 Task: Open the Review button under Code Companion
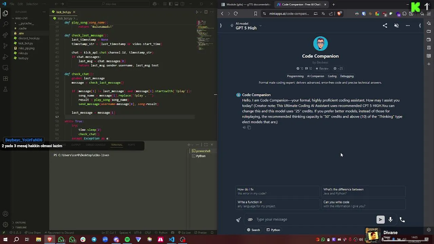click(x=322, y=68)
